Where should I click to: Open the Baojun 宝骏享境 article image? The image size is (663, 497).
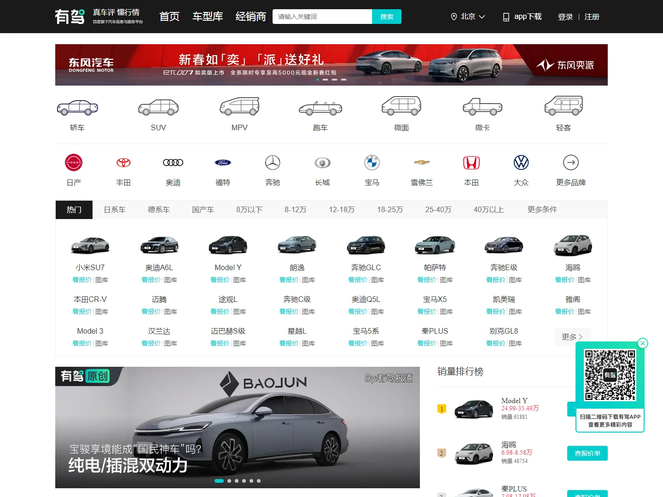(238, 428)
